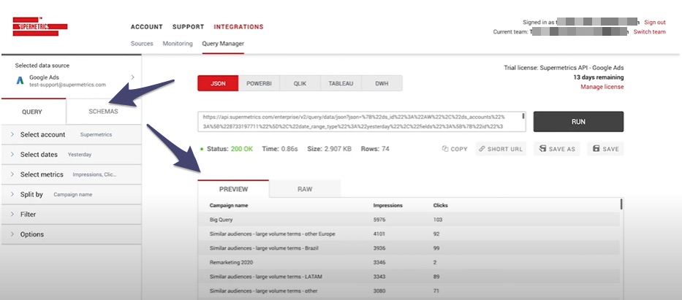Expand the Select account section
The height and width of the screenshot is (300, 682).
click(x=72, y=134)
